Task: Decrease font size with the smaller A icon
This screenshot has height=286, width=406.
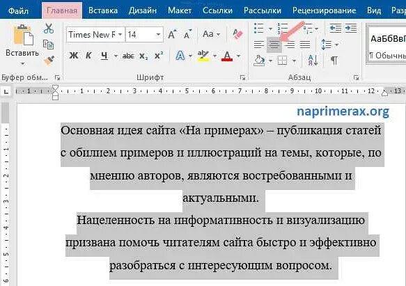Action: (x=187, y=34)
